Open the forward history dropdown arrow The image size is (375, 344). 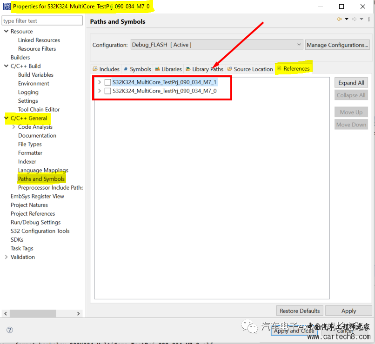[362, 19]
